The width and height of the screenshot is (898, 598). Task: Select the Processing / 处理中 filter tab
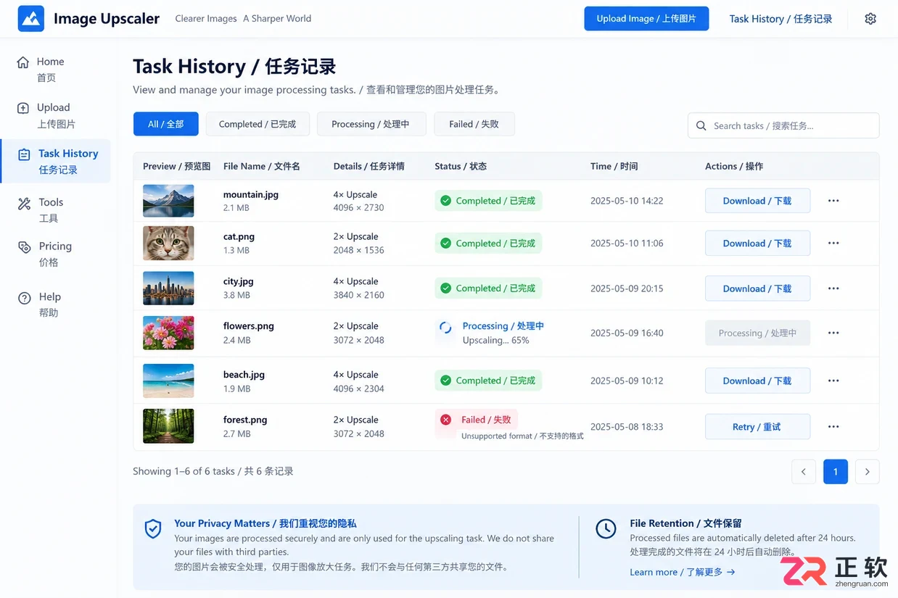coord(371,124)
